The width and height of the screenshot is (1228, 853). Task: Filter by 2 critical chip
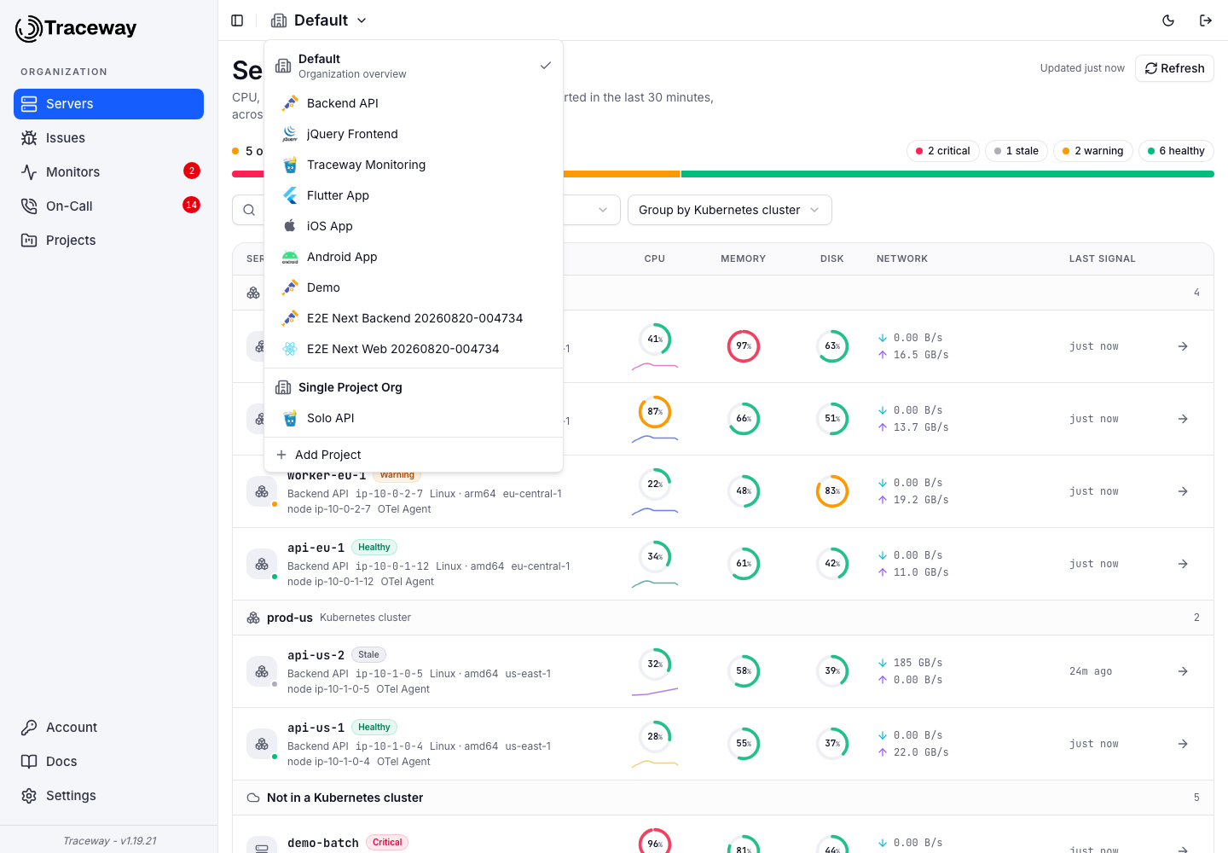click(943, 151)
